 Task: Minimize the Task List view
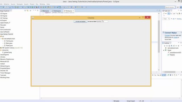coord(179,10)
